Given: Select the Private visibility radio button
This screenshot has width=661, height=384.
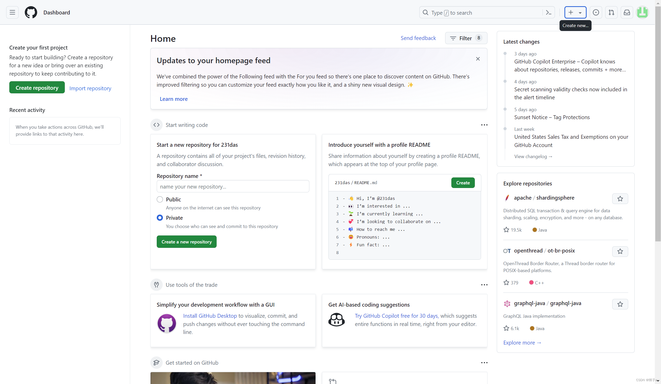Looking at the screenshot, I should pyautogui.click(x=160, y=218).
